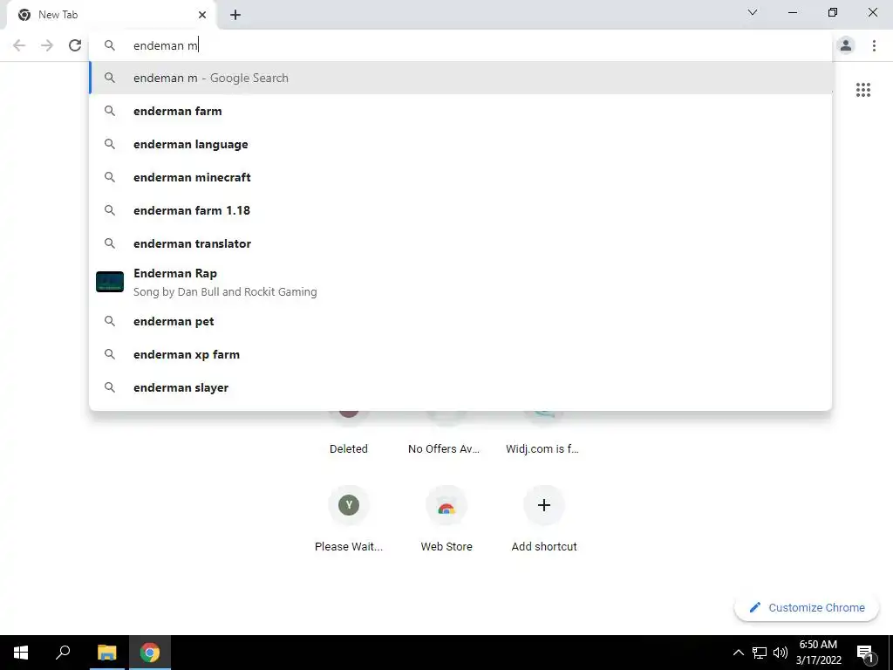This screenshot has width=893, height=670.
Task: Open the volume tray icon
Action: (781, 653)
